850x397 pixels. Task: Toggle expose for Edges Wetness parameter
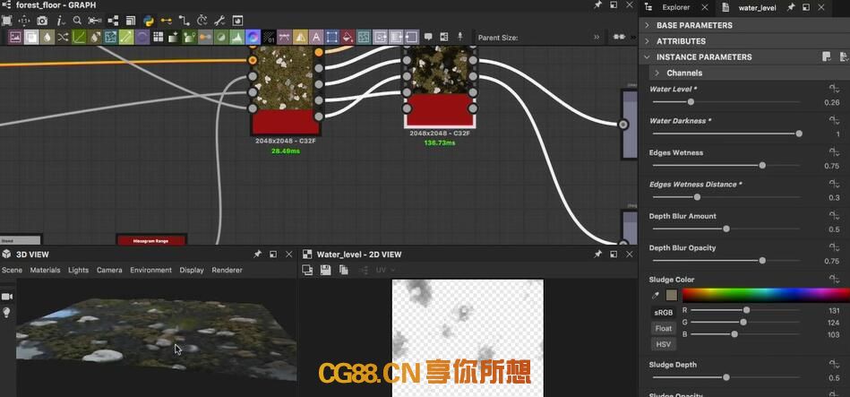tap(834, 152)
